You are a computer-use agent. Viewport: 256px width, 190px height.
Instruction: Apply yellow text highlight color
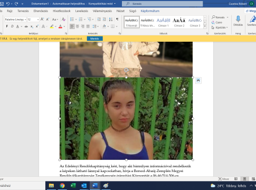(x=52, y=26)
